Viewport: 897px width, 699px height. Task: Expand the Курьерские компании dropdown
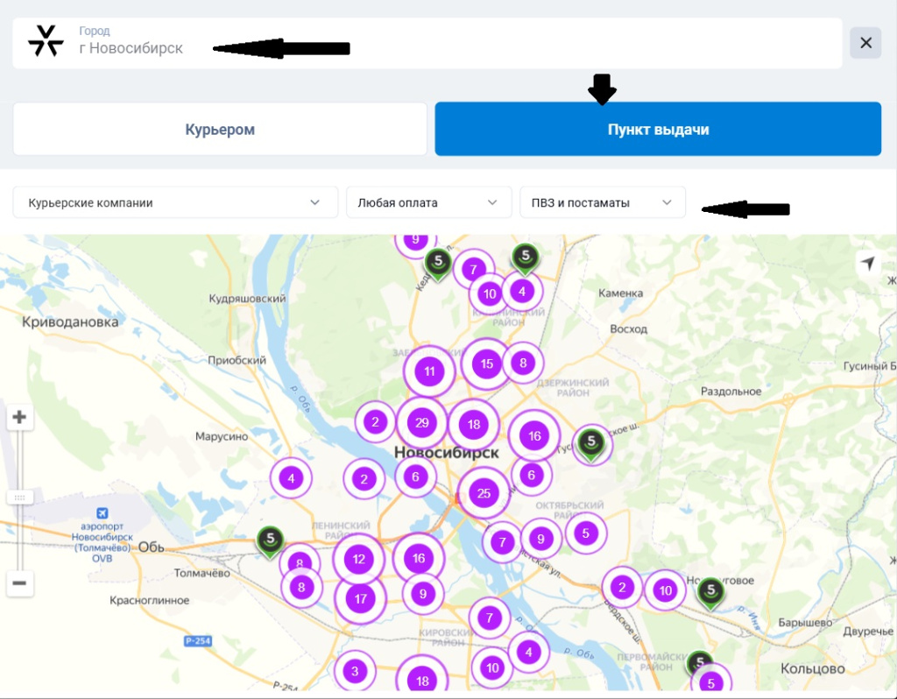175,202
